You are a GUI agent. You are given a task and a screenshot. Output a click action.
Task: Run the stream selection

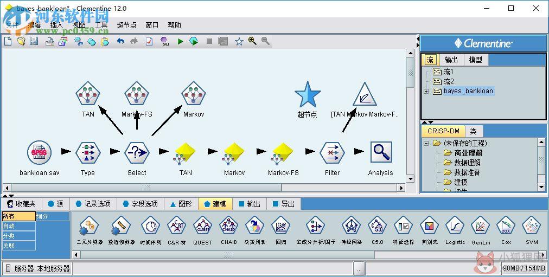click(194, 41)
